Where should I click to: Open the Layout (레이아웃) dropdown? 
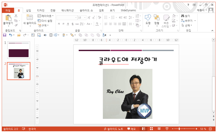[x=45, y=16]
